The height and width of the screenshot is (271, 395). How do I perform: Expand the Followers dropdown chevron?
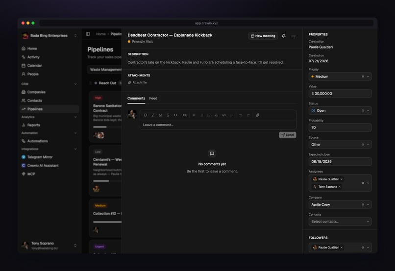coord(368,247)
